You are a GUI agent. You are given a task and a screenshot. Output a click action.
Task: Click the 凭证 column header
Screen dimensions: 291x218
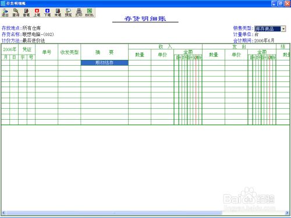27,49
